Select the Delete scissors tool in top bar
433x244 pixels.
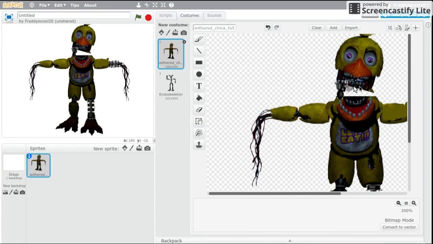[x=147, y=5]
